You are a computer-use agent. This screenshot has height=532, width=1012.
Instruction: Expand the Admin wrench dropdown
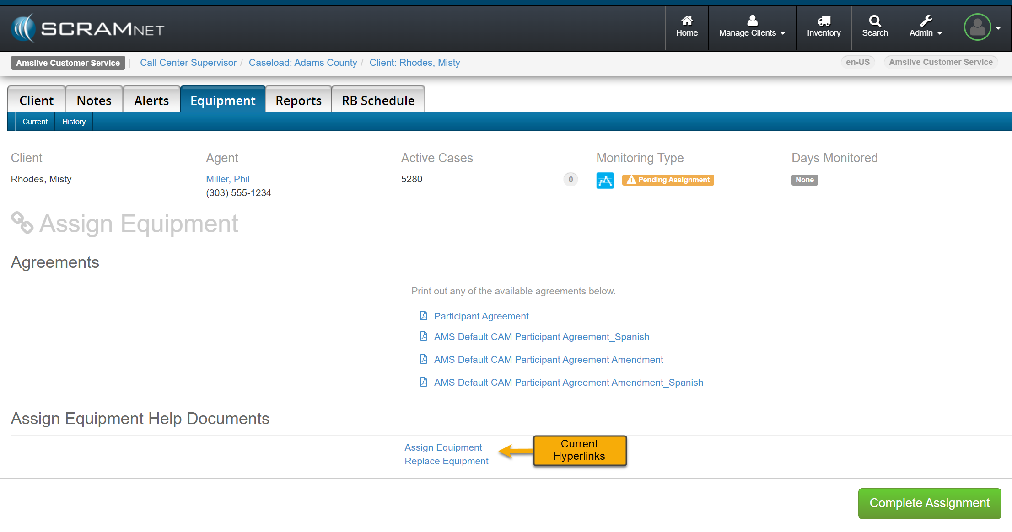(925, 28)
